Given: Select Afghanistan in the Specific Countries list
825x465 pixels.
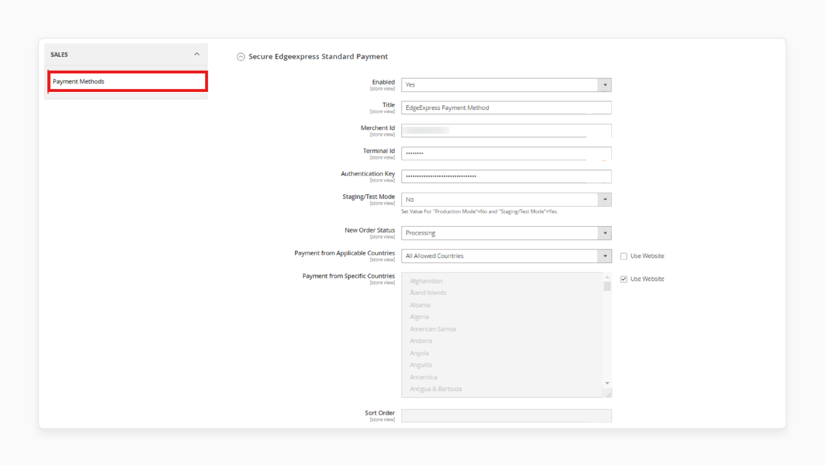Looking at the screenshot, I should coord(425,280).
